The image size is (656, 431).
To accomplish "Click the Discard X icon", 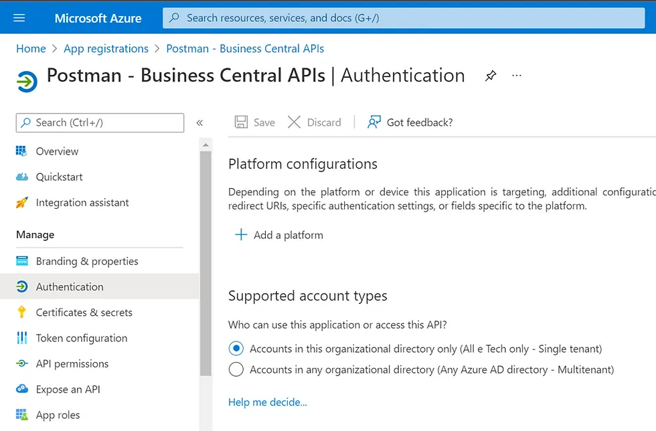I will [294, 122].
